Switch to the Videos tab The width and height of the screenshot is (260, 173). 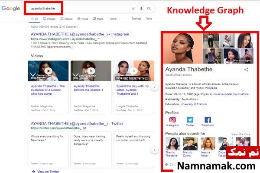coord(66,19)
